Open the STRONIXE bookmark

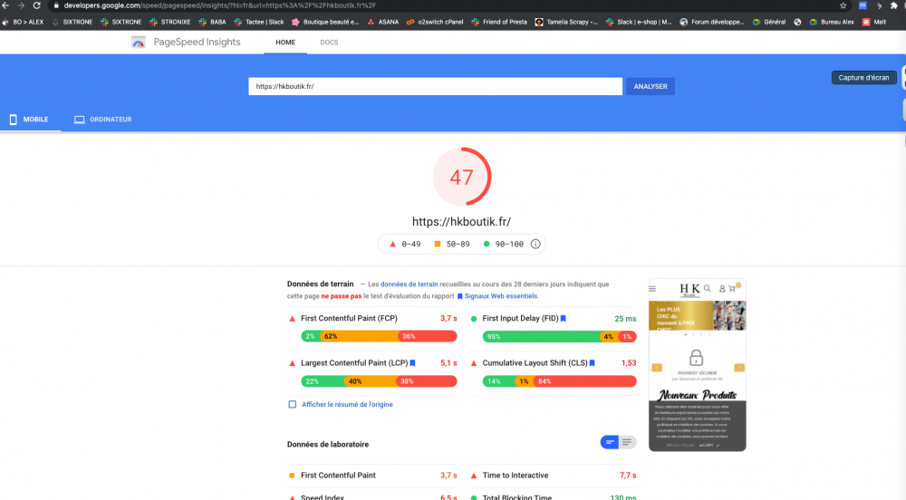click(170, 22)
